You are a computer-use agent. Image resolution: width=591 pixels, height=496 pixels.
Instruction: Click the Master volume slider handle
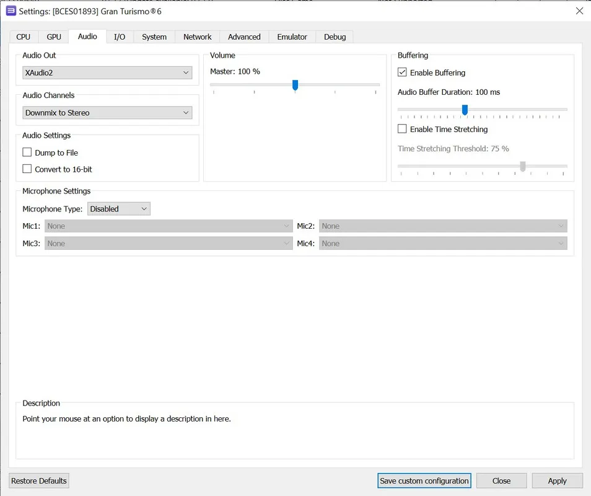[x=295, y=85]
